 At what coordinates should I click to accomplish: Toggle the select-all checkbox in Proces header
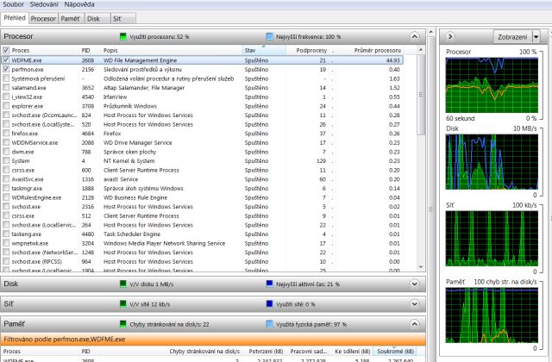pyautogui.click(x=7, y=51)
